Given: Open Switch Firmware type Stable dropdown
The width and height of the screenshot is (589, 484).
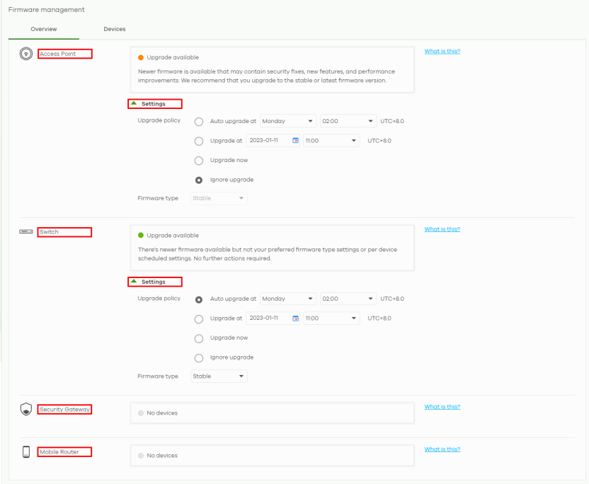Looking at the screenshot, I should coord(219,376).
